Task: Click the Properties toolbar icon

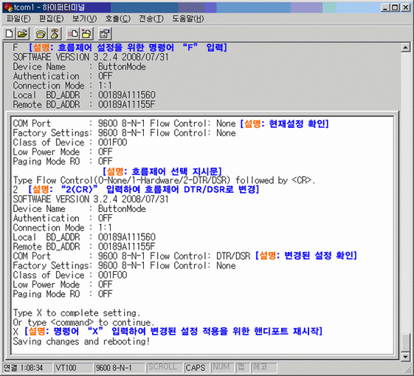Action: pos(105,33)
